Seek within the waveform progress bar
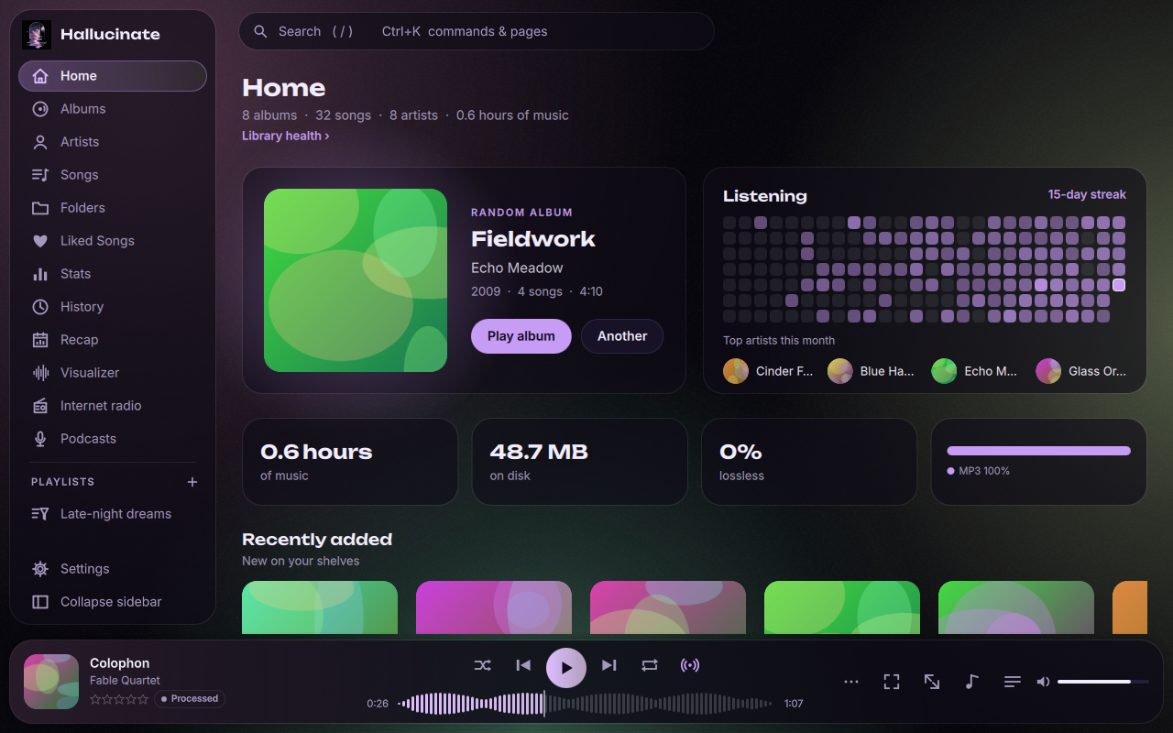Image resolution: width=1173 pixels, height=733 pixels. 586,704
